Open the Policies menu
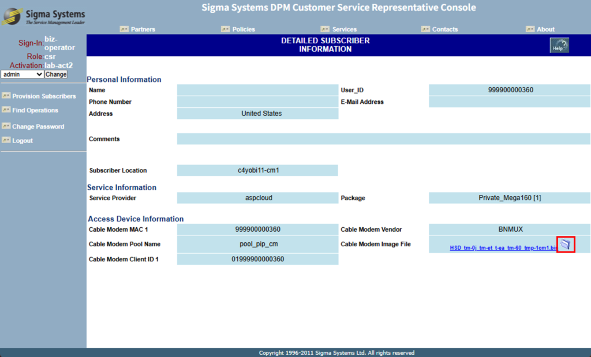This screenshot has height=357, width=591. [244, 29]
